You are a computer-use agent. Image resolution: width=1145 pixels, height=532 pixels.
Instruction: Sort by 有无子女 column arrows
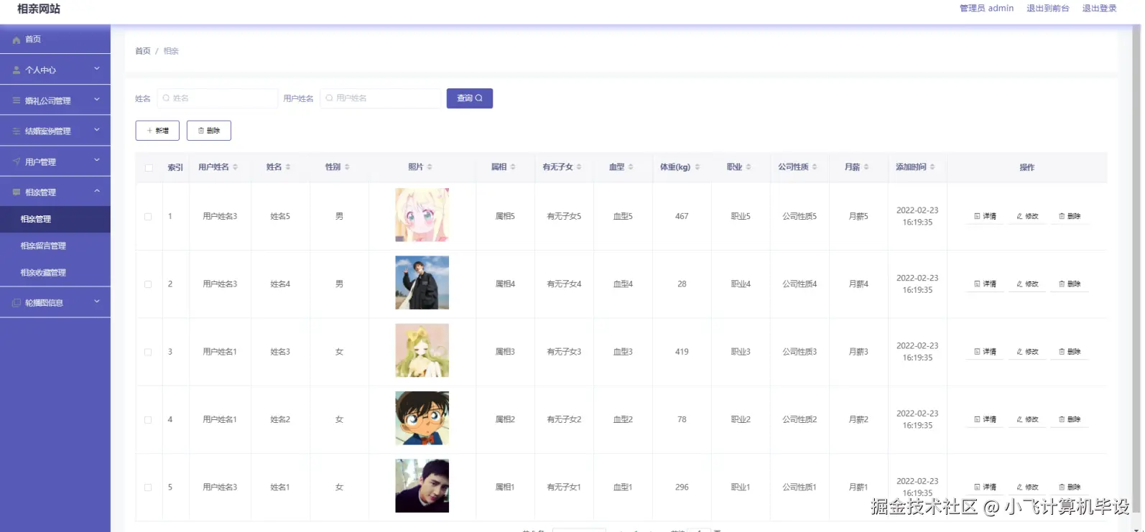pyautogui.click(x=579, y=167)
